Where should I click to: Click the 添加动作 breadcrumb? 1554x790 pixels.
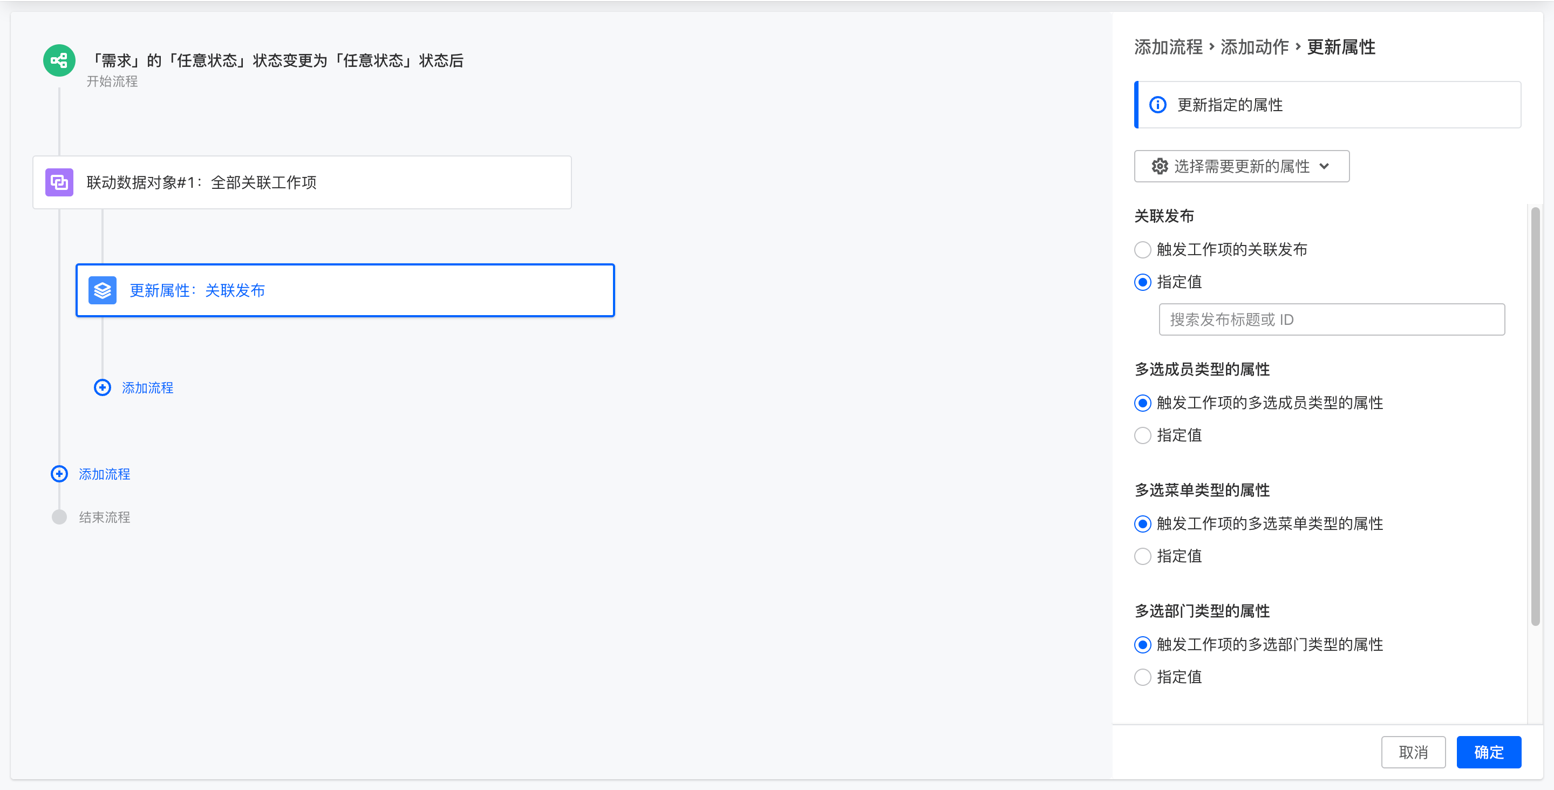click(1254, 47)
